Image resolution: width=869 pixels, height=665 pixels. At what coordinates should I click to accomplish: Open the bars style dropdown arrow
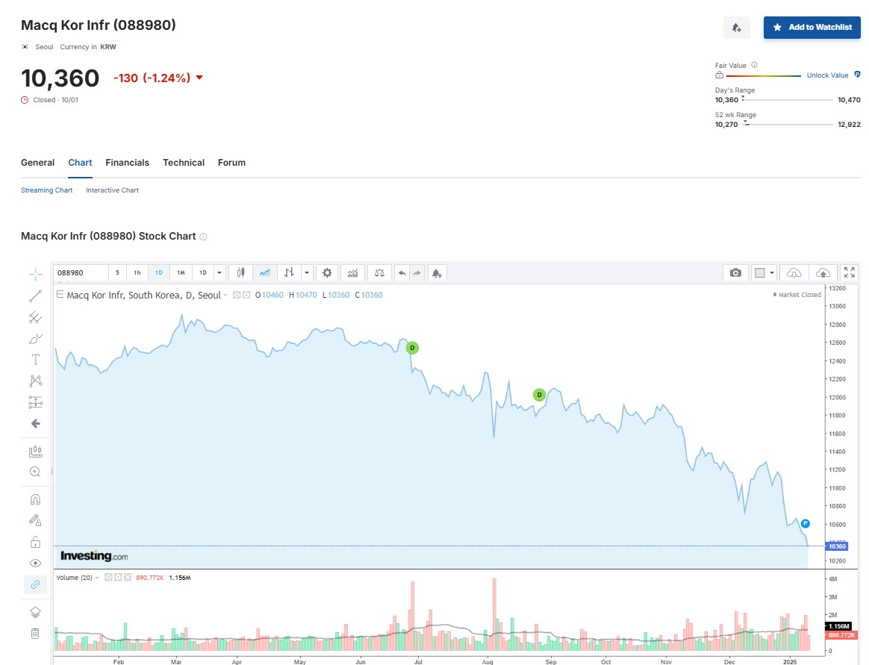click(x=307, y=272)
